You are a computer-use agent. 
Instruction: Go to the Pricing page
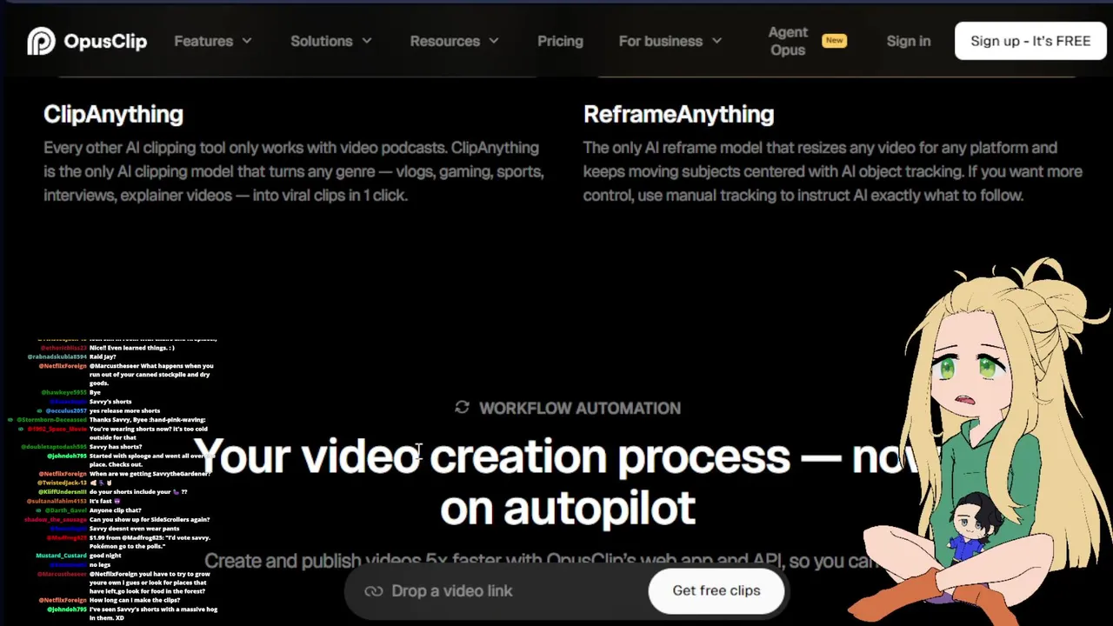click(x=560, y=41)
